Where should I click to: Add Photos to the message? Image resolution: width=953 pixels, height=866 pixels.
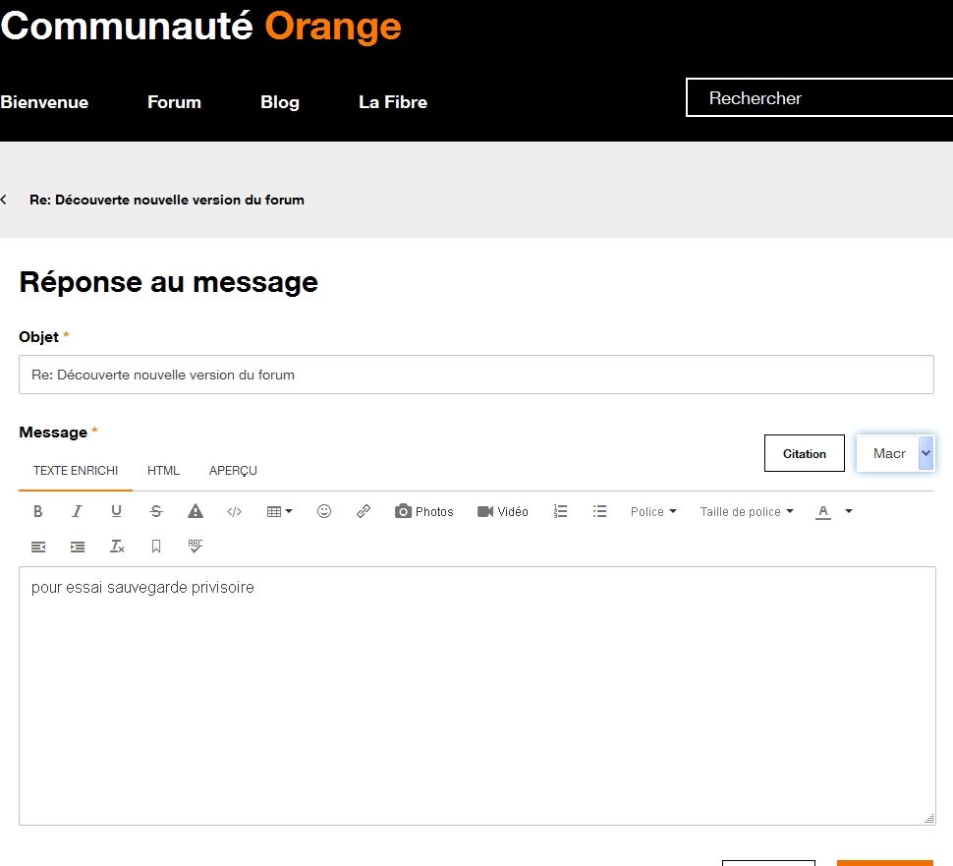point(424,511)
